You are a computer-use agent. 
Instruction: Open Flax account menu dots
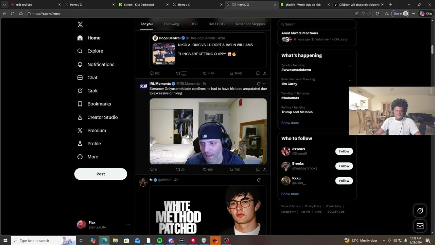[128, 225]
